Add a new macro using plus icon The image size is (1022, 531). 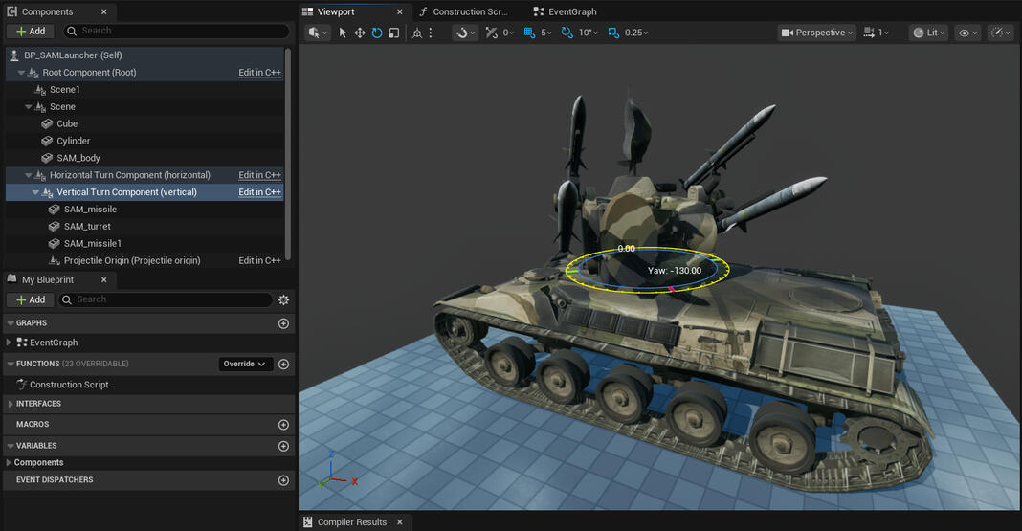click(283, 425)
